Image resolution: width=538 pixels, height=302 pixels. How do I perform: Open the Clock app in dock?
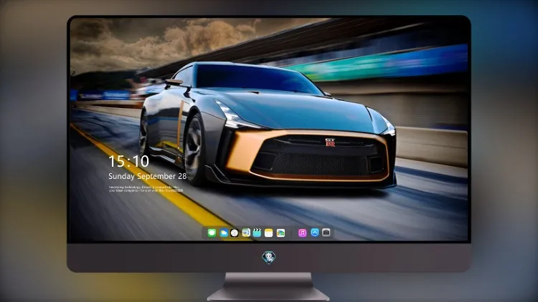pyautogui.click(x=235, y=233)
